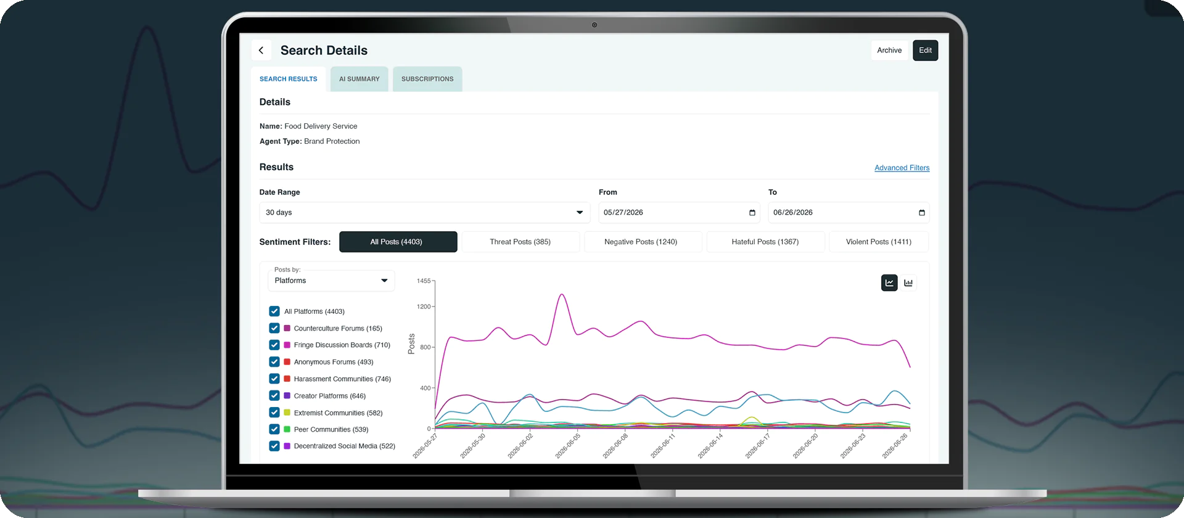Click the Edit button
This screenshot has width=1184, height=518.
pos(926,51)
